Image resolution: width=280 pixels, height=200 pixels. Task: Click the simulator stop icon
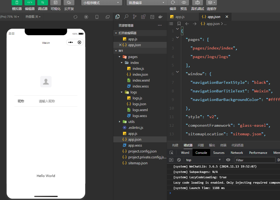point(86,17)
